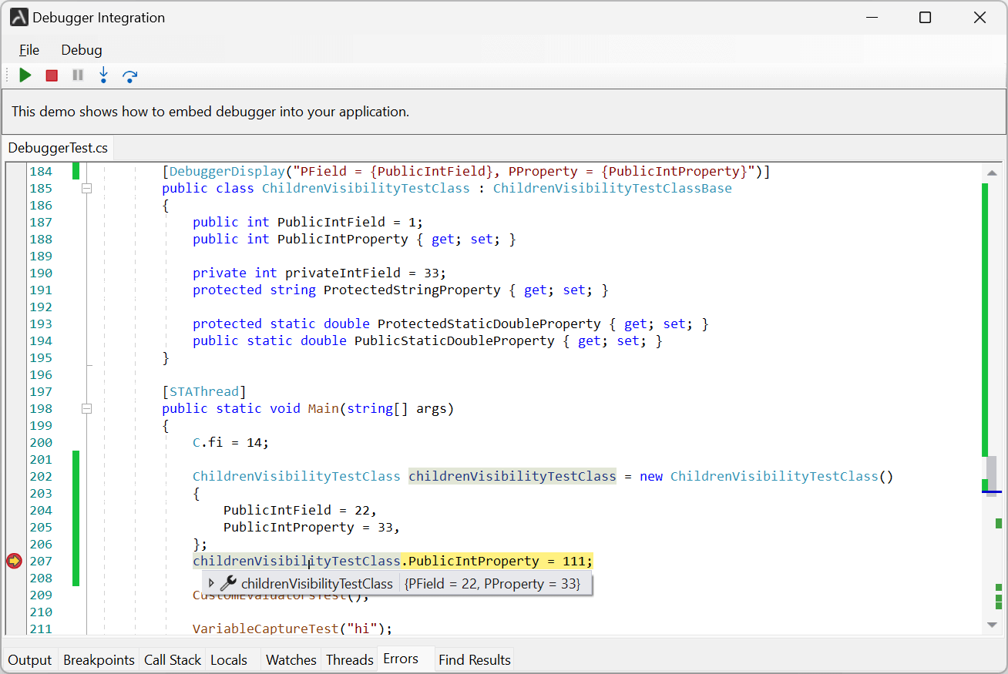Expand childrenVisibilityTestClass in the debugger tooltip
The image size is (1008, 674).
[212, 584]
